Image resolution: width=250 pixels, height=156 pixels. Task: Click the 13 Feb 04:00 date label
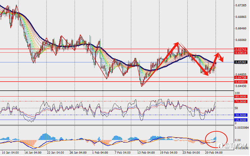pos(146,153)
